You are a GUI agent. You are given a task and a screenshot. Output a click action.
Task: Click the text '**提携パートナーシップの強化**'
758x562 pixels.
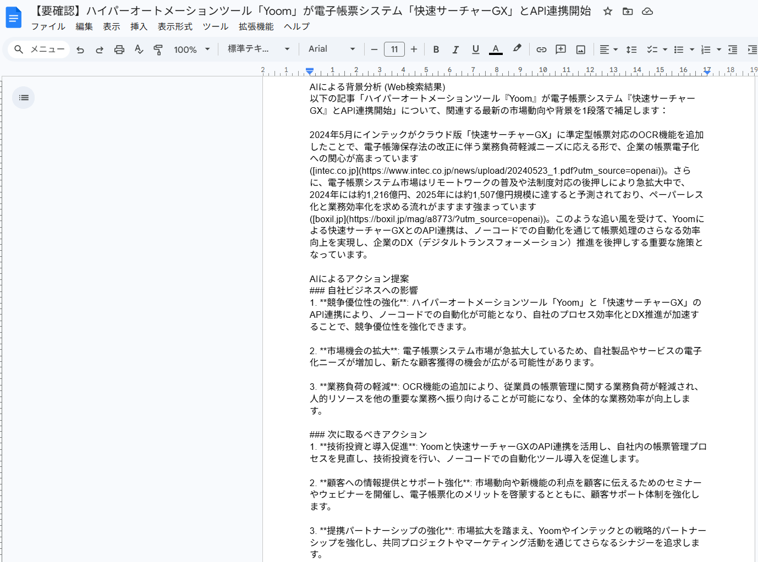(386, 531)
